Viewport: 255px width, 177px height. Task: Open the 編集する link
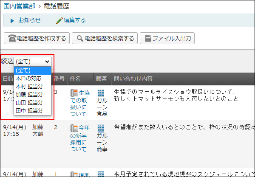click(x=74, y=20)
